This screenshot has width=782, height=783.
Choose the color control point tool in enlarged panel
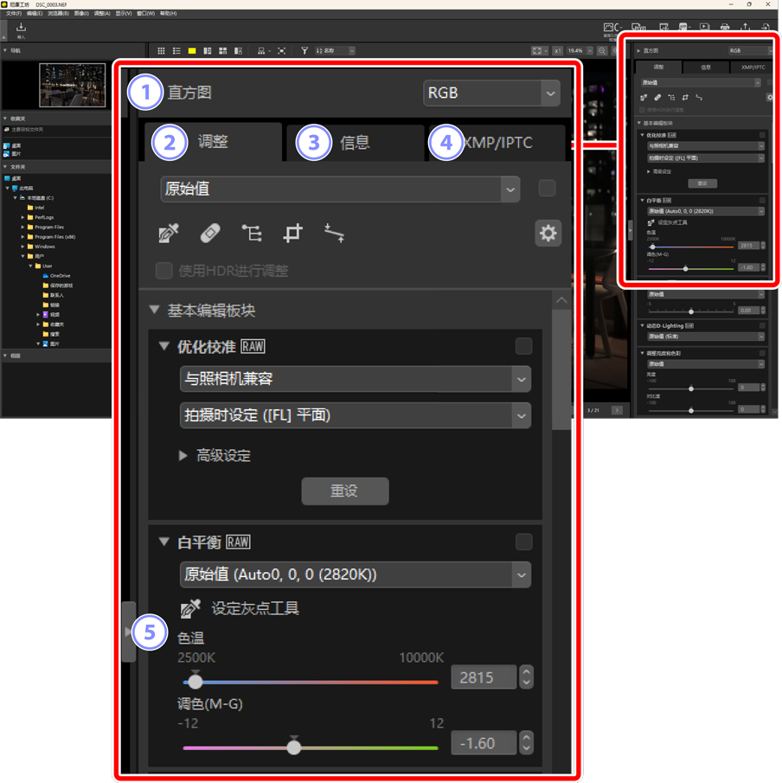click(252, 233)
